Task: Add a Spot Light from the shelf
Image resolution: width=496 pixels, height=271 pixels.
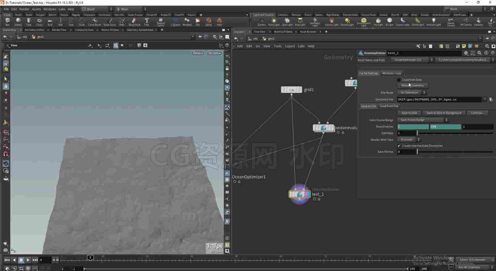Action: (x=287, y=22)
